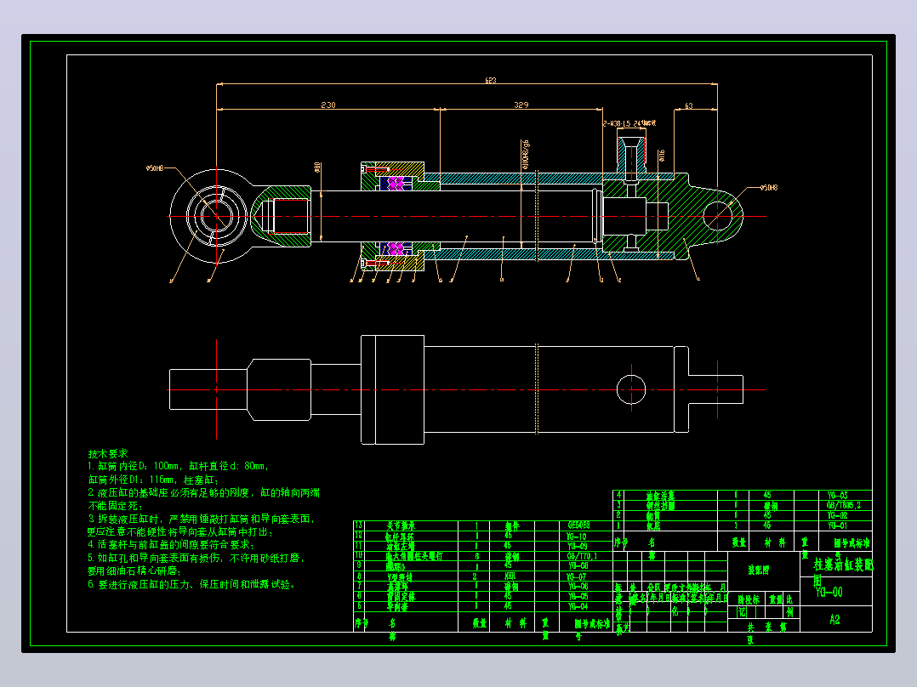Select the overall length dimension 623
Viewport: 917px width, 687px height.
point(490,80)
